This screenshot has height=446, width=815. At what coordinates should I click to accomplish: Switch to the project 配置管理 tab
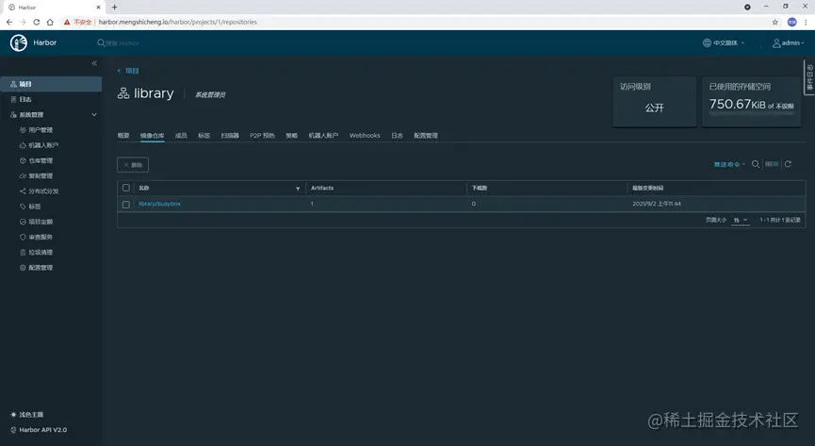click(426, 136)
